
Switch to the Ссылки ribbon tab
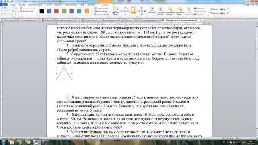49,5
